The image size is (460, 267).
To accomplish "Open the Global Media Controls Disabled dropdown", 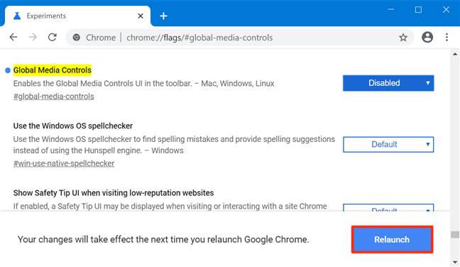I will pyautogui.click(x=388, y=83).
